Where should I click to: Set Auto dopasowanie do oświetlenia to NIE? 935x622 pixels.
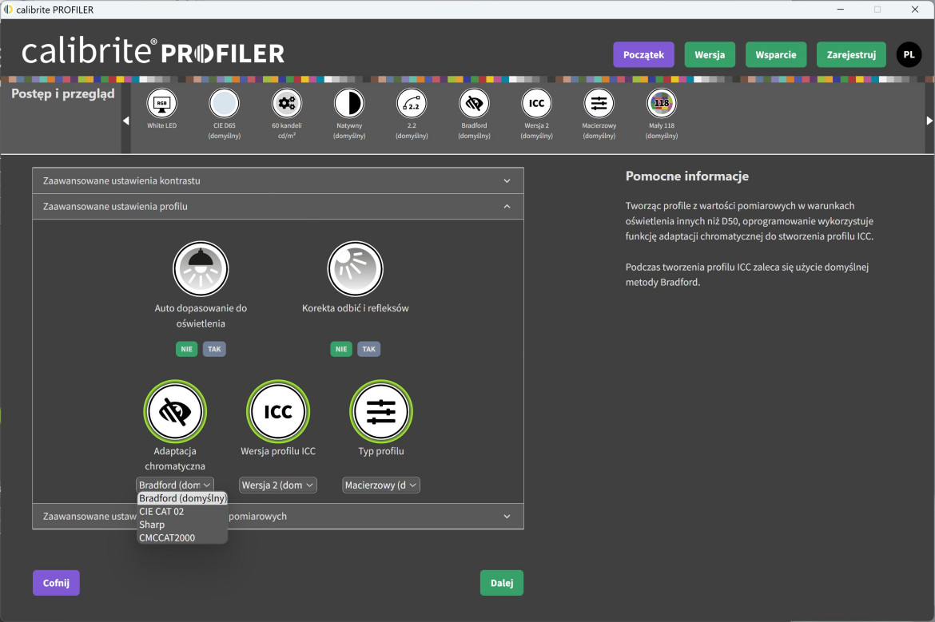187,349
